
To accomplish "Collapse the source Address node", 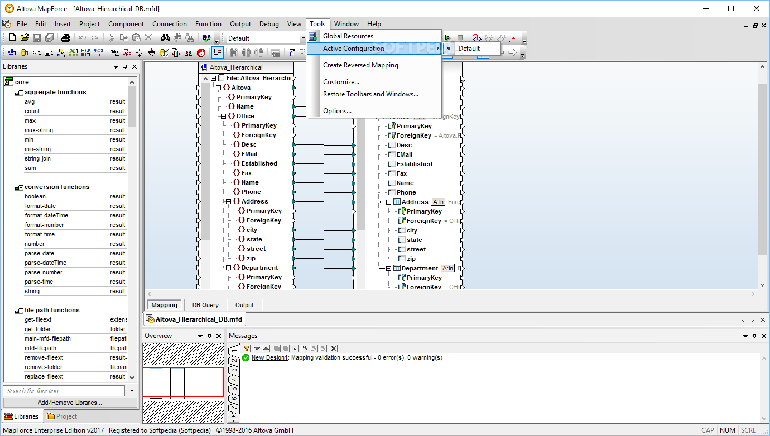I will [x=229, y=201].
